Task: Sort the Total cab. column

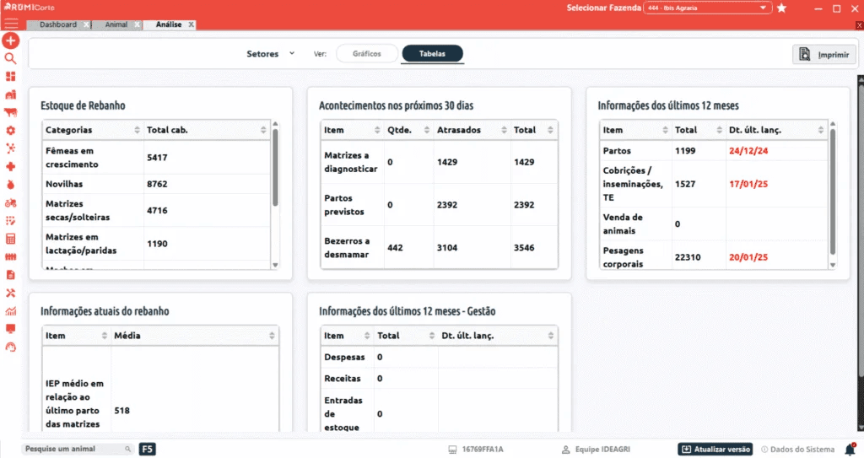Action: [x=263, y=130]
